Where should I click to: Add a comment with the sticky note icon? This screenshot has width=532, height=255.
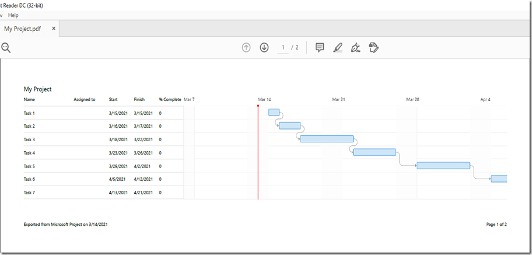point(320,47)
